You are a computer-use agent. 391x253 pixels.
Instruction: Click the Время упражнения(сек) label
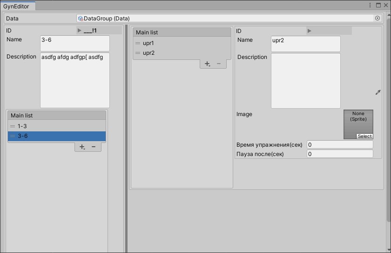270,145
